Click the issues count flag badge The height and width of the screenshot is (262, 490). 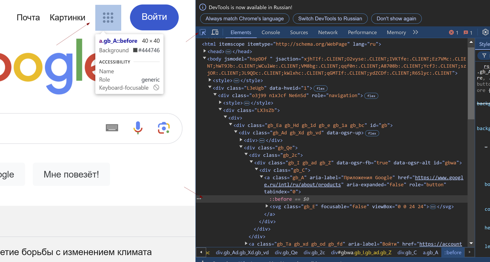coord(468,33)
